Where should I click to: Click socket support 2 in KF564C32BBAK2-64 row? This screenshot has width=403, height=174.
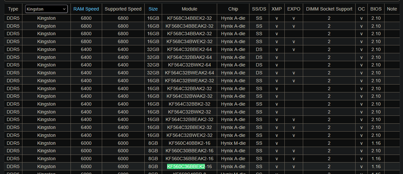coord(329,57)
